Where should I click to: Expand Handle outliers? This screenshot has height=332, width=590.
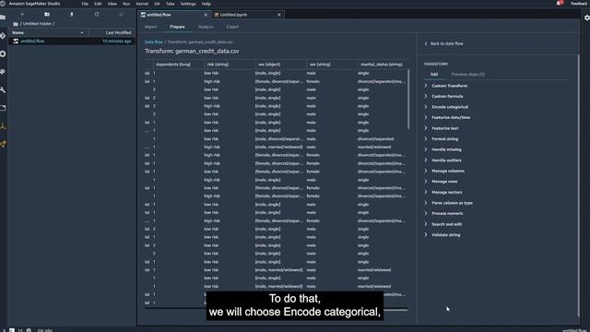[x=446, y=160]
